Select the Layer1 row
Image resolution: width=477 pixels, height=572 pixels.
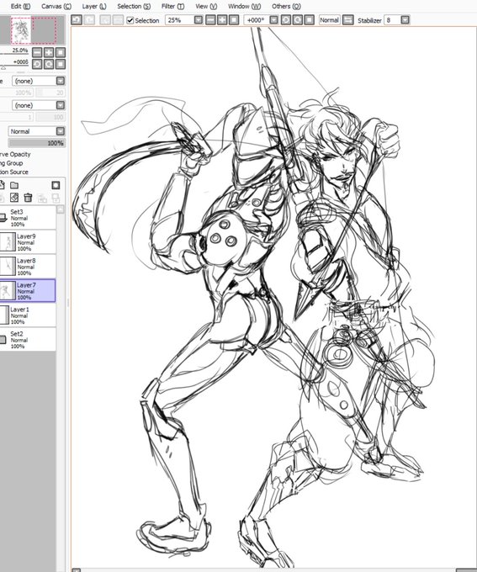pos(28,315)
